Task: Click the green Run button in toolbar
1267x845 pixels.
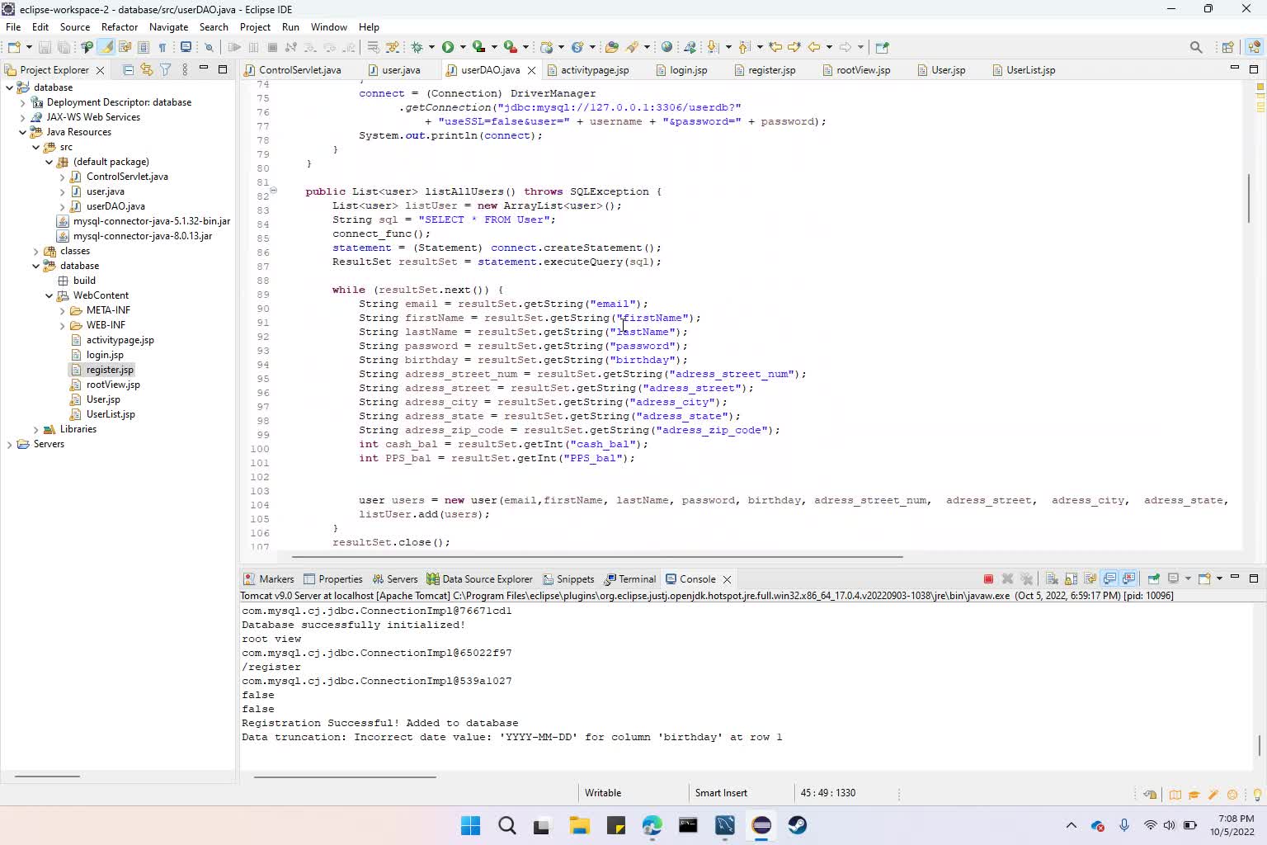Action: [x=447, y=47]
